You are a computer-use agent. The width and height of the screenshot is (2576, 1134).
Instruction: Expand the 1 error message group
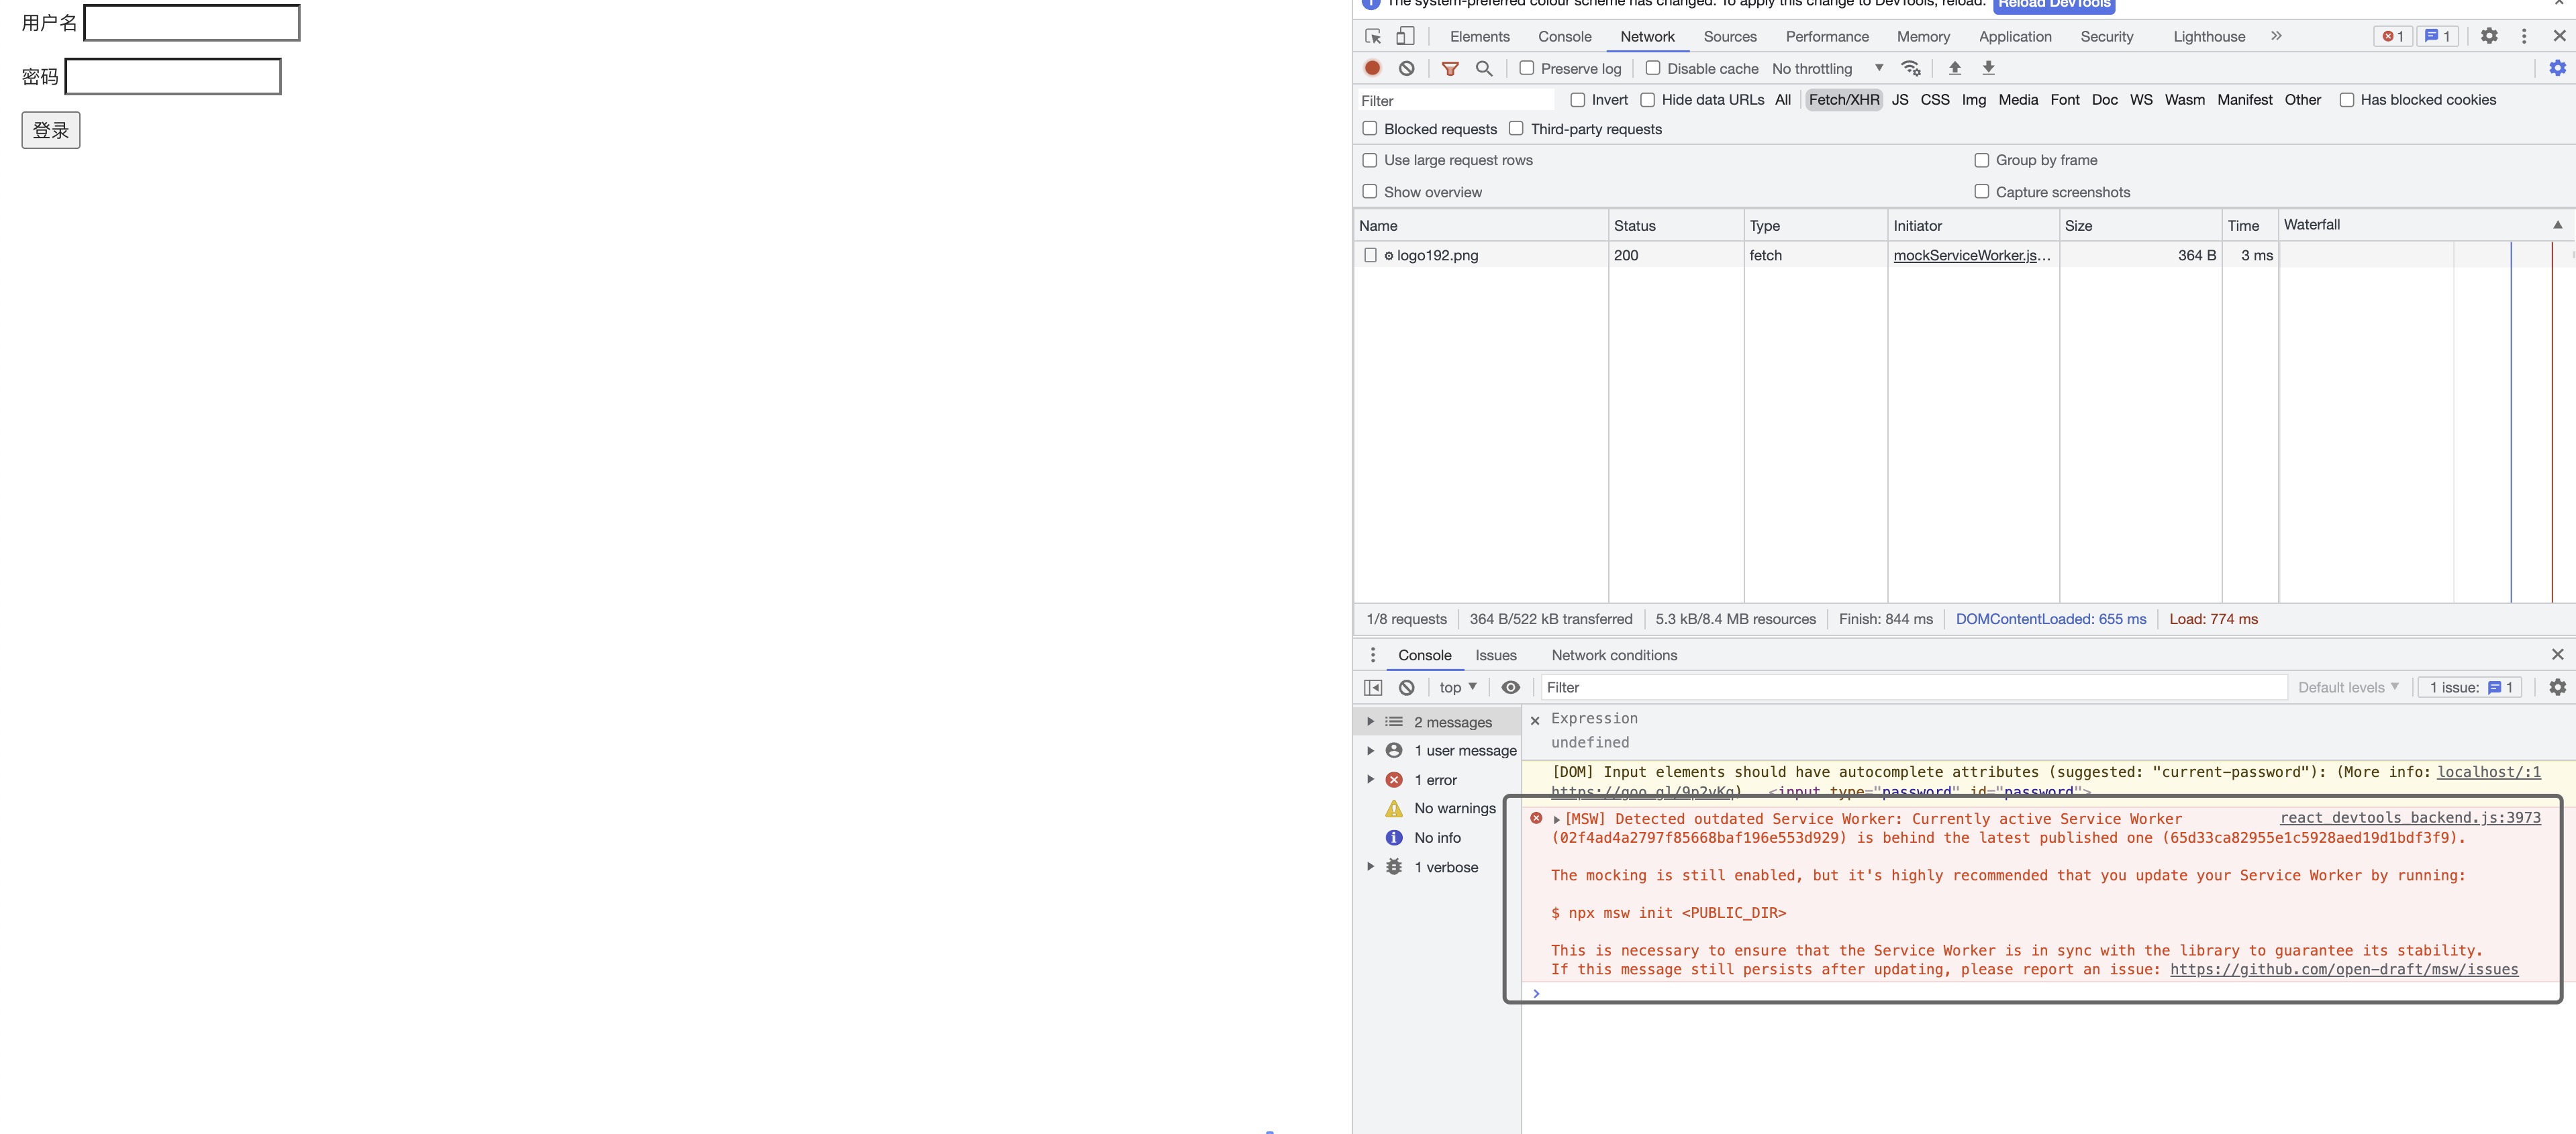(x=1371, y=780)
